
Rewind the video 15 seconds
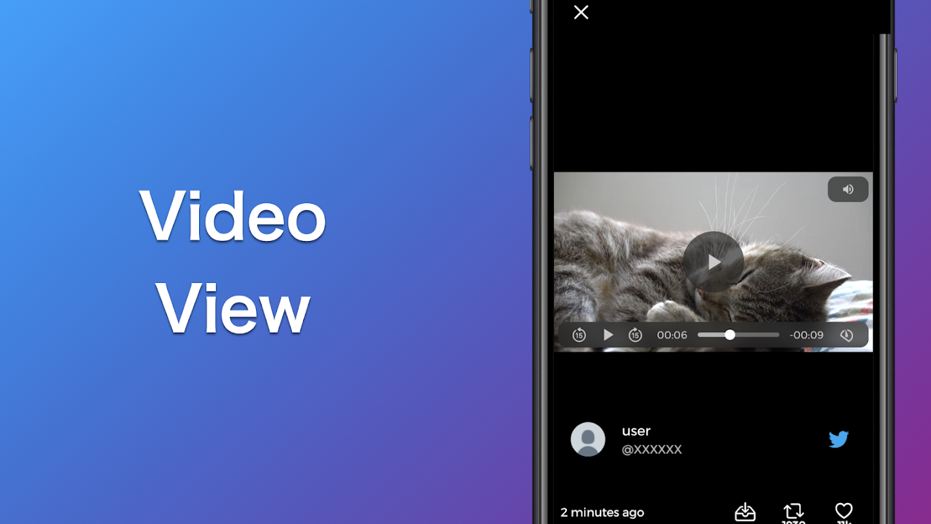coord(579,335)
